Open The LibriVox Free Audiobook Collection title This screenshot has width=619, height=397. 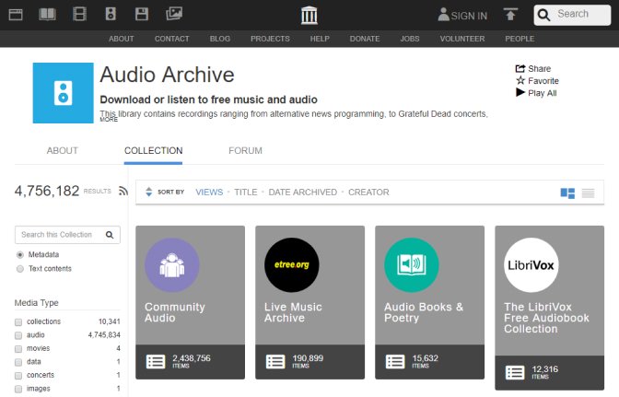click(x=547, y=318)
